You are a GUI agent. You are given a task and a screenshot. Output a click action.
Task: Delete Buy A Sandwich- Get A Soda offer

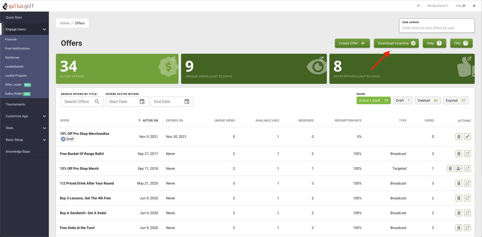click(x=459, y=213)
